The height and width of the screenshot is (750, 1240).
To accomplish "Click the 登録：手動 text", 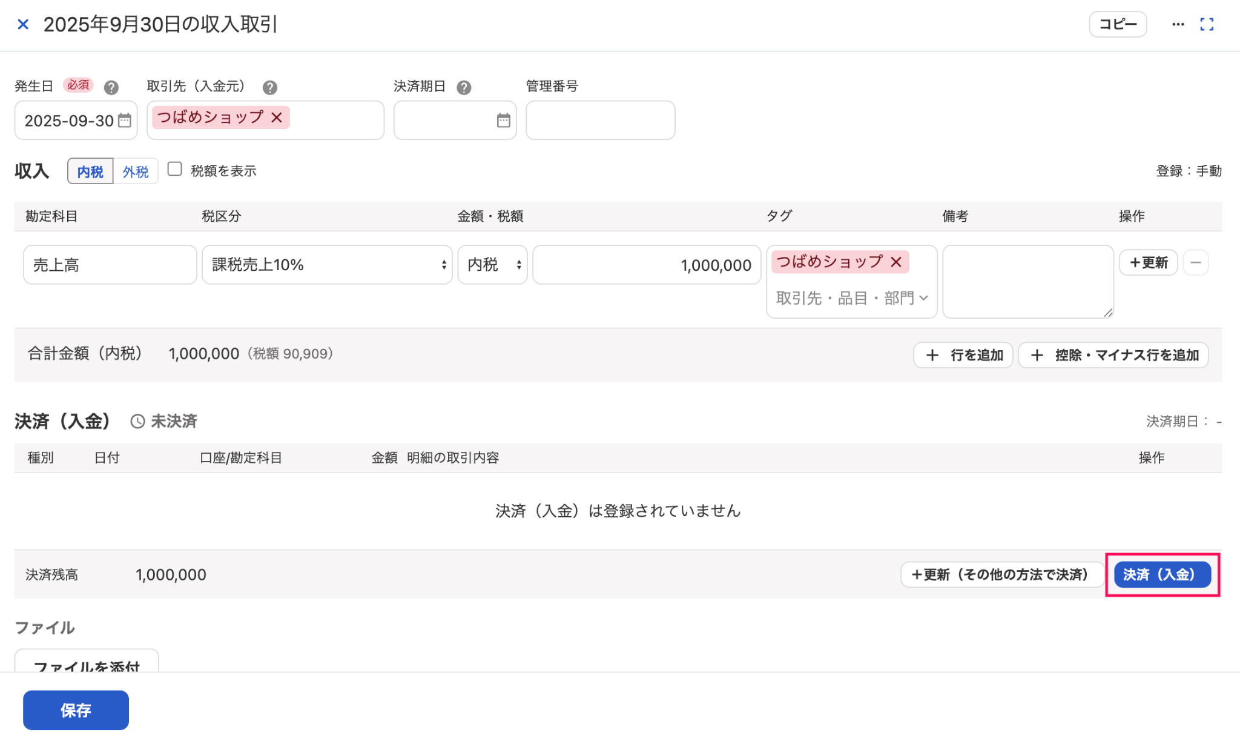I will tap(1189, 171).
